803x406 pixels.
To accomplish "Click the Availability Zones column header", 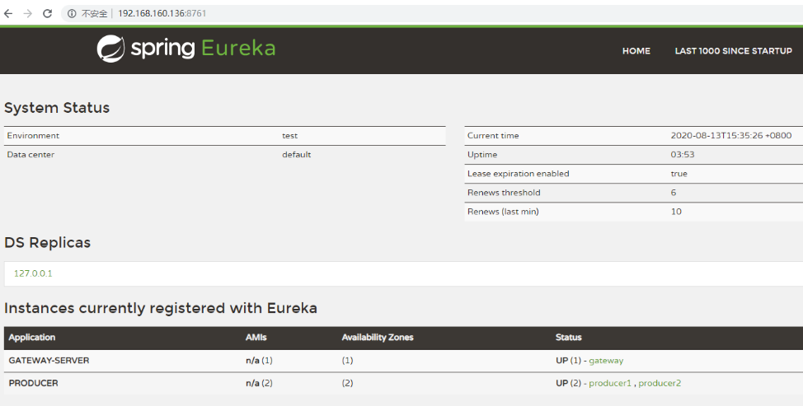I will pyautogui.click(x=378, y=338).
